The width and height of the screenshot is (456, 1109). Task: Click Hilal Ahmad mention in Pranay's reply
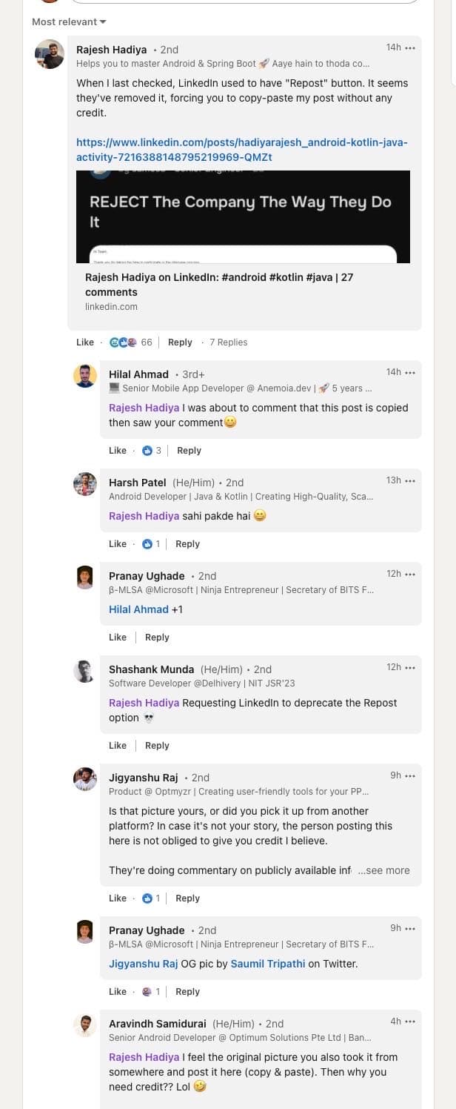138,609
